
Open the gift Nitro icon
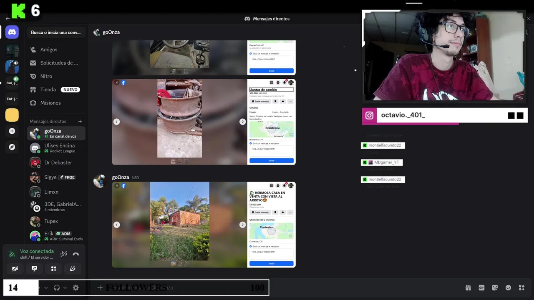[x=468, y=287]
